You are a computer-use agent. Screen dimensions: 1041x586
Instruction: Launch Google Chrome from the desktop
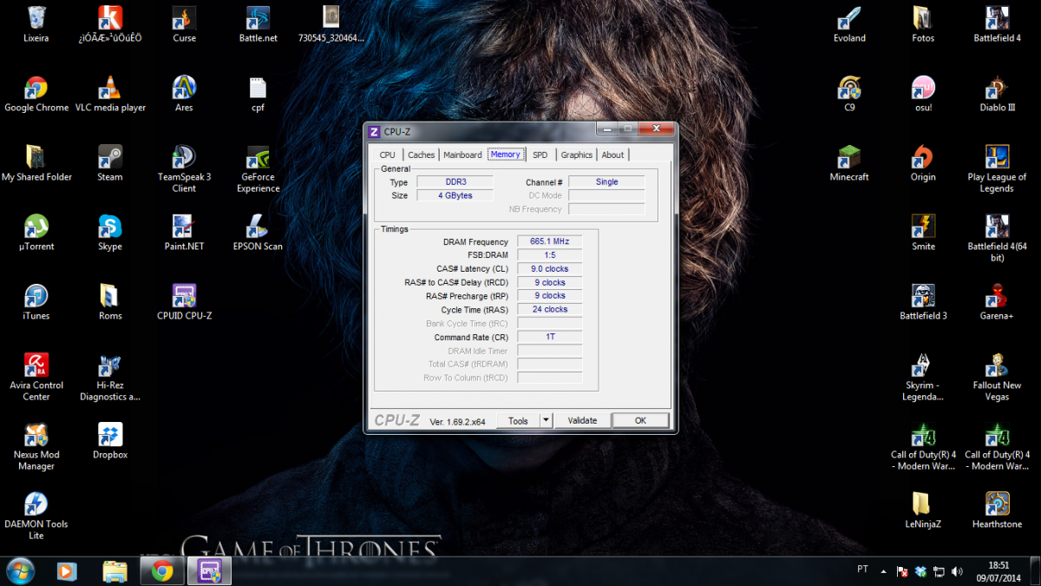pos(36,94)
